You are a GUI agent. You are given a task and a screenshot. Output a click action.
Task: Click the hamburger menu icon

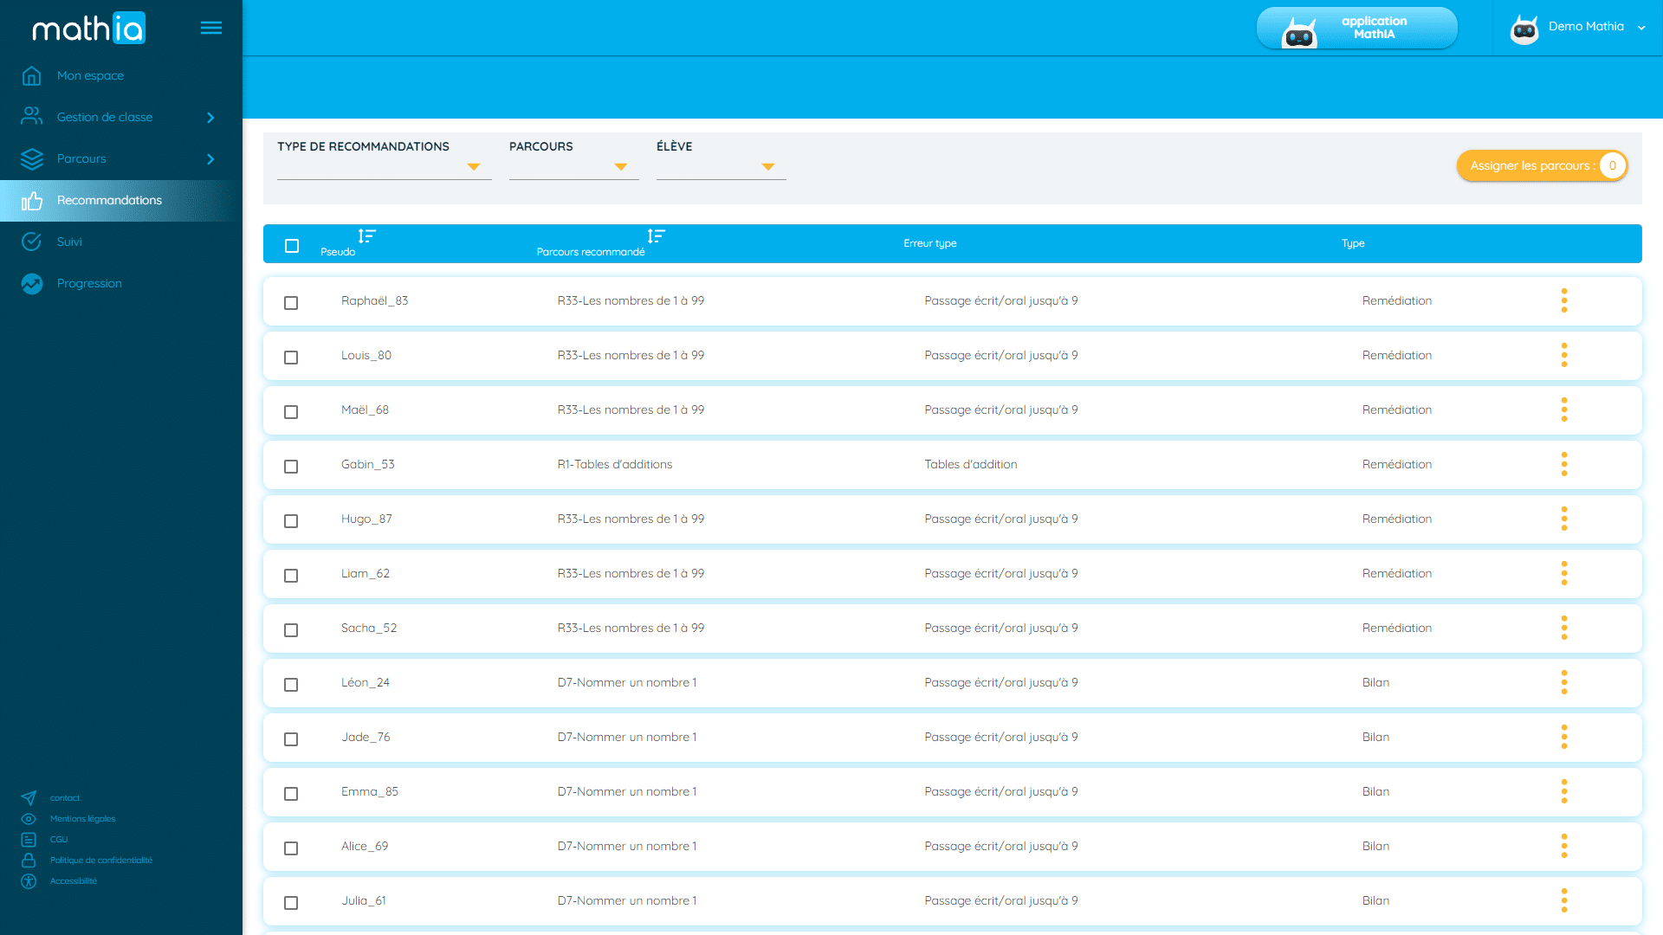coord(210,28)
